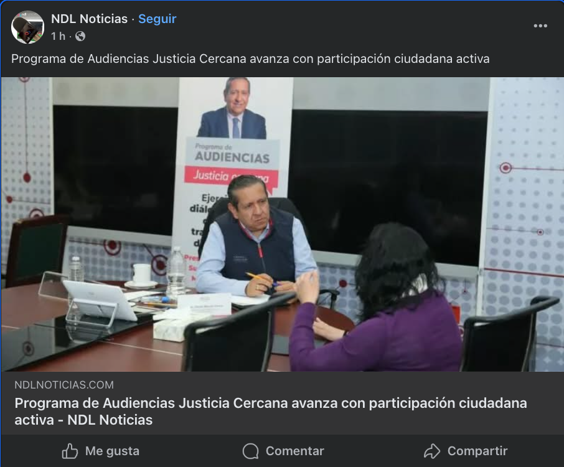Click the post caption text about Justicia Cercana
Screen dimensions: 564x467
(250, 59)
